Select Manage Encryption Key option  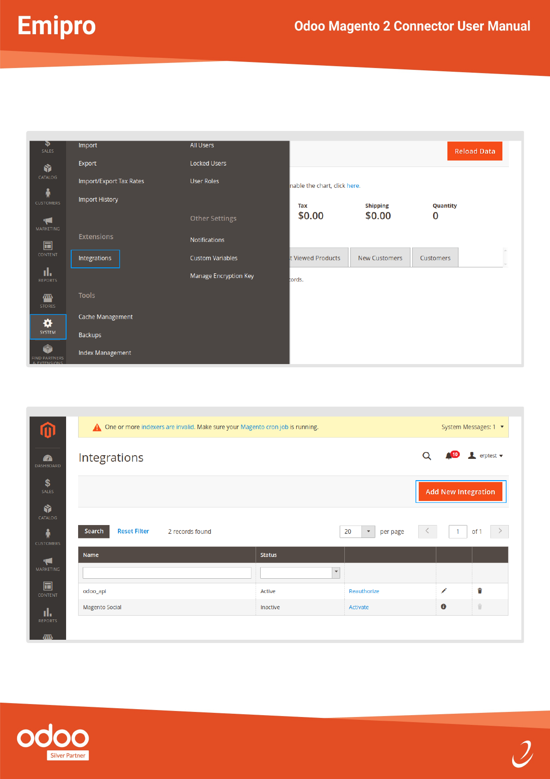tap(222, 276)
